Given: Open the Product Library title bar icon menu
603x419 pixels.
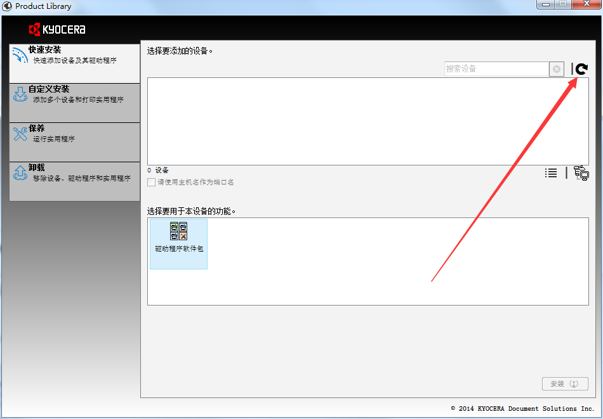Looking at the screenshot, I should tap(8, 6).
